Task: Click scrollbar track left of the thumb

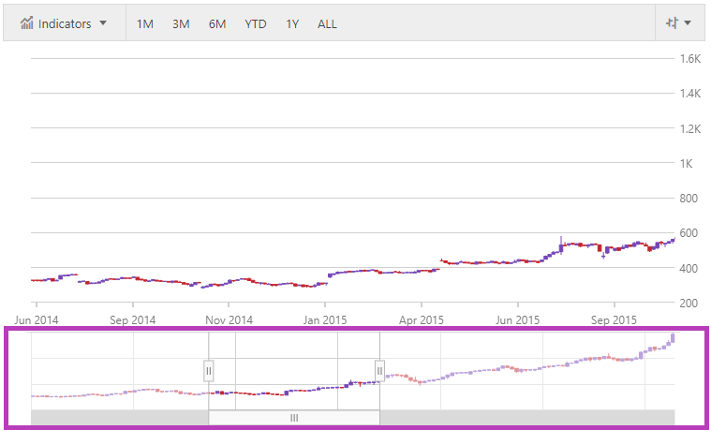Action: tap(119, 418)
